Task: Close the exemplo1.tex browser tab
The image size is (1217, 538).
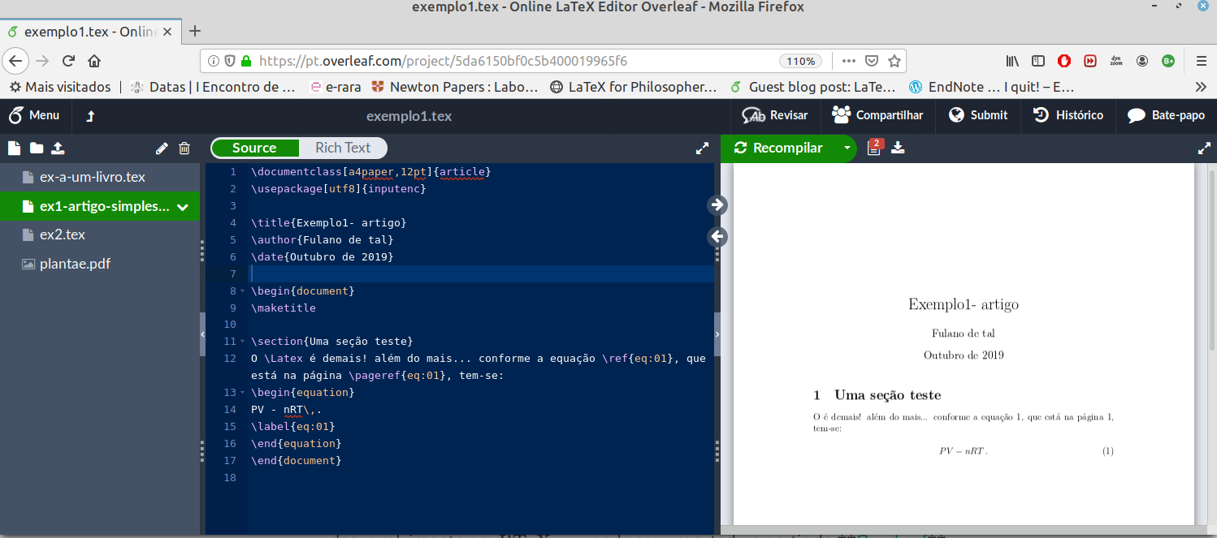Action: coord(167,32)
